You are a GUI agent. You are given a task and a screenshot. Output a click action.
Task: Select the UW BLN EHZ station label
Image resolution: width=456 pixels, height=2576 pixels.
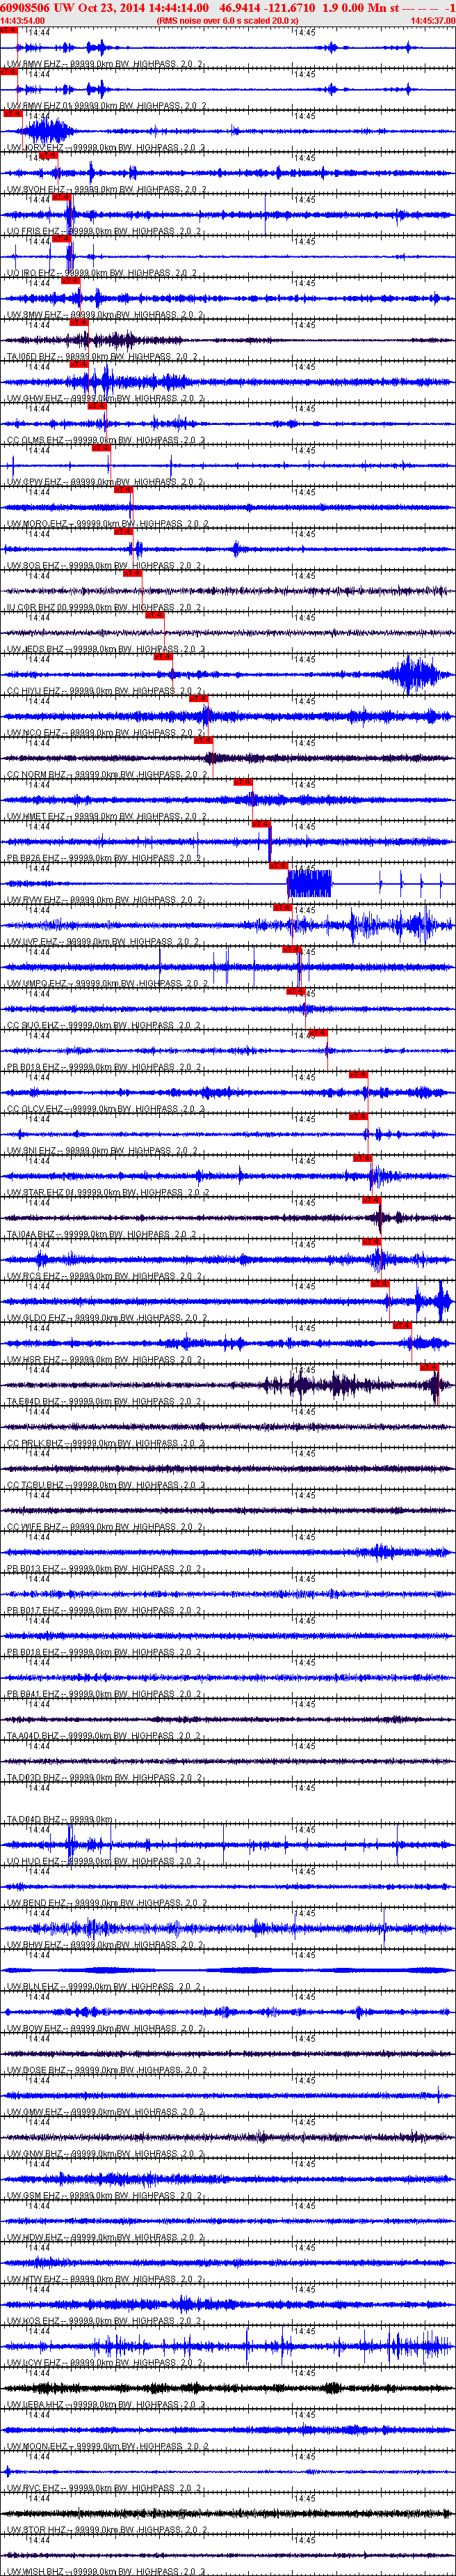[x=104, y=1987]
